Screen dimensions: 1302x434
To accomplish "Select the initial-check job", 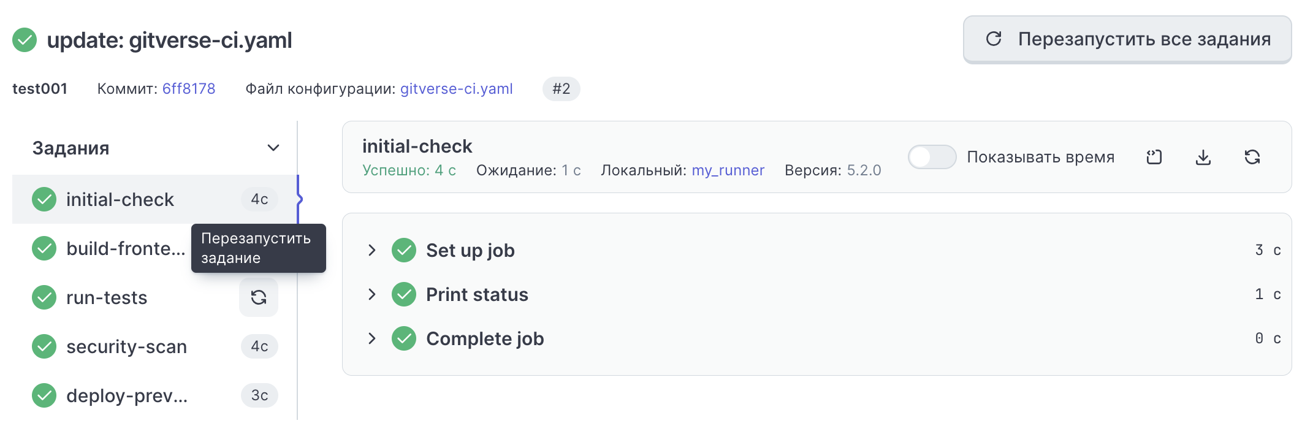I will (x=120, y=199).
